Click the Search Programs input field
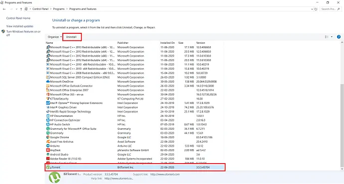The height and width of the screenshot is (184, 344). 331,9
